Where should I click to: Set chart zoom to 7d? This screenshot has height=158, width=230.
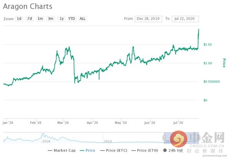[x=30, y=18]
